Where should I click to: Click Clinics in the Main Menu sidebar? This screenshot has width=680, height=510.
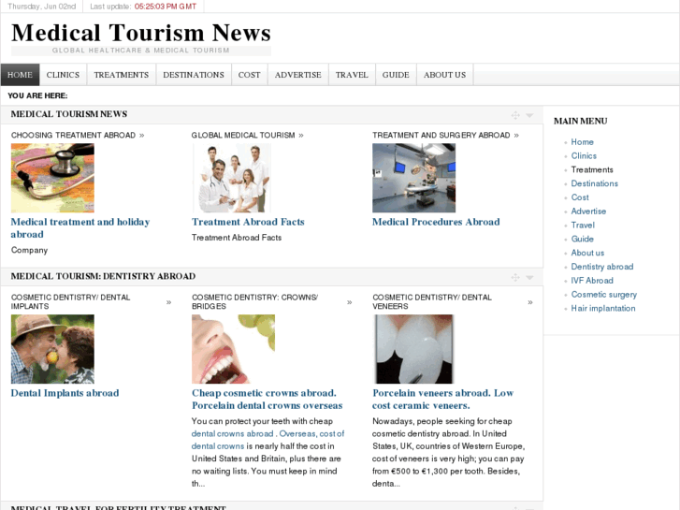point(584,156)
